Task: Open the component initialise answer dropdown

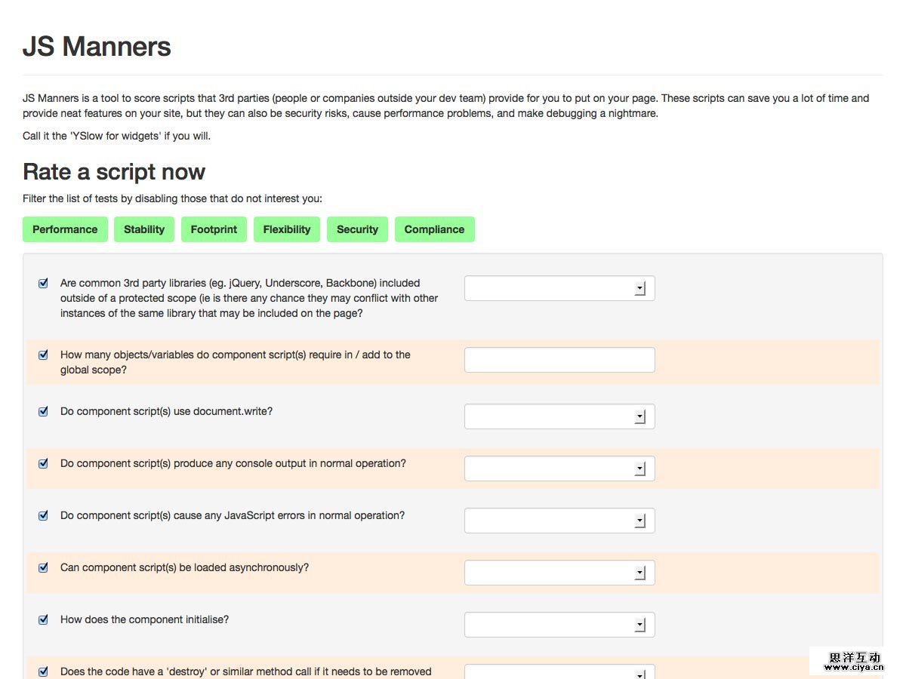Action: pos(559,625)
